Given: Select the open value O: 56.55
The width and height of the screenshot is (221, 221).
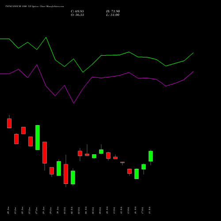Looking at the screenshot, I should [77, 15].
